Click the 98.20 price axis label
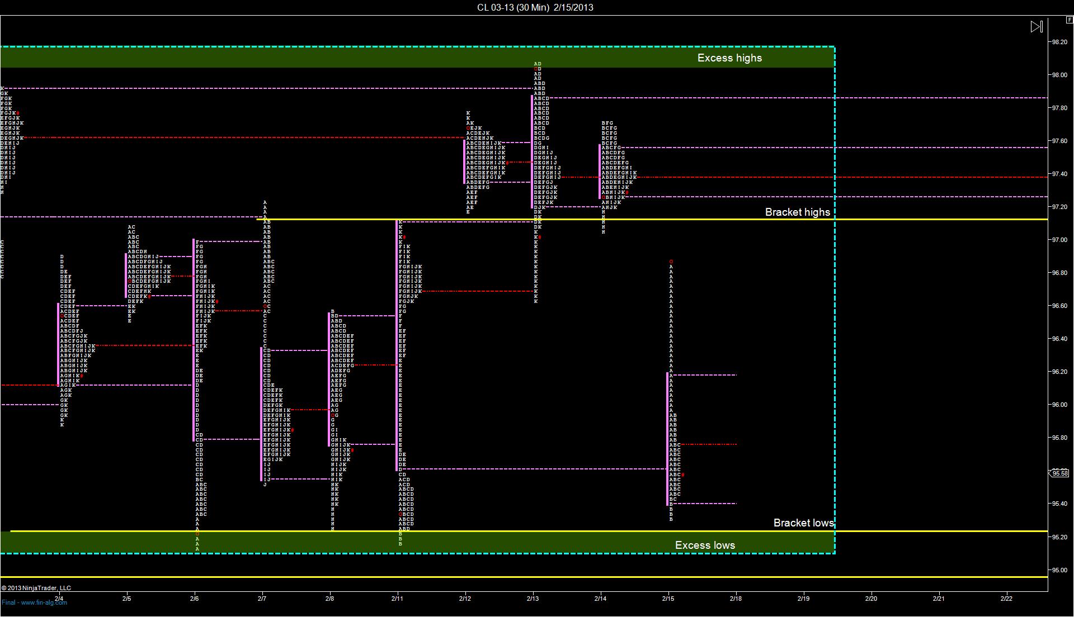 pyautogui.click(x=1059, y=42)
